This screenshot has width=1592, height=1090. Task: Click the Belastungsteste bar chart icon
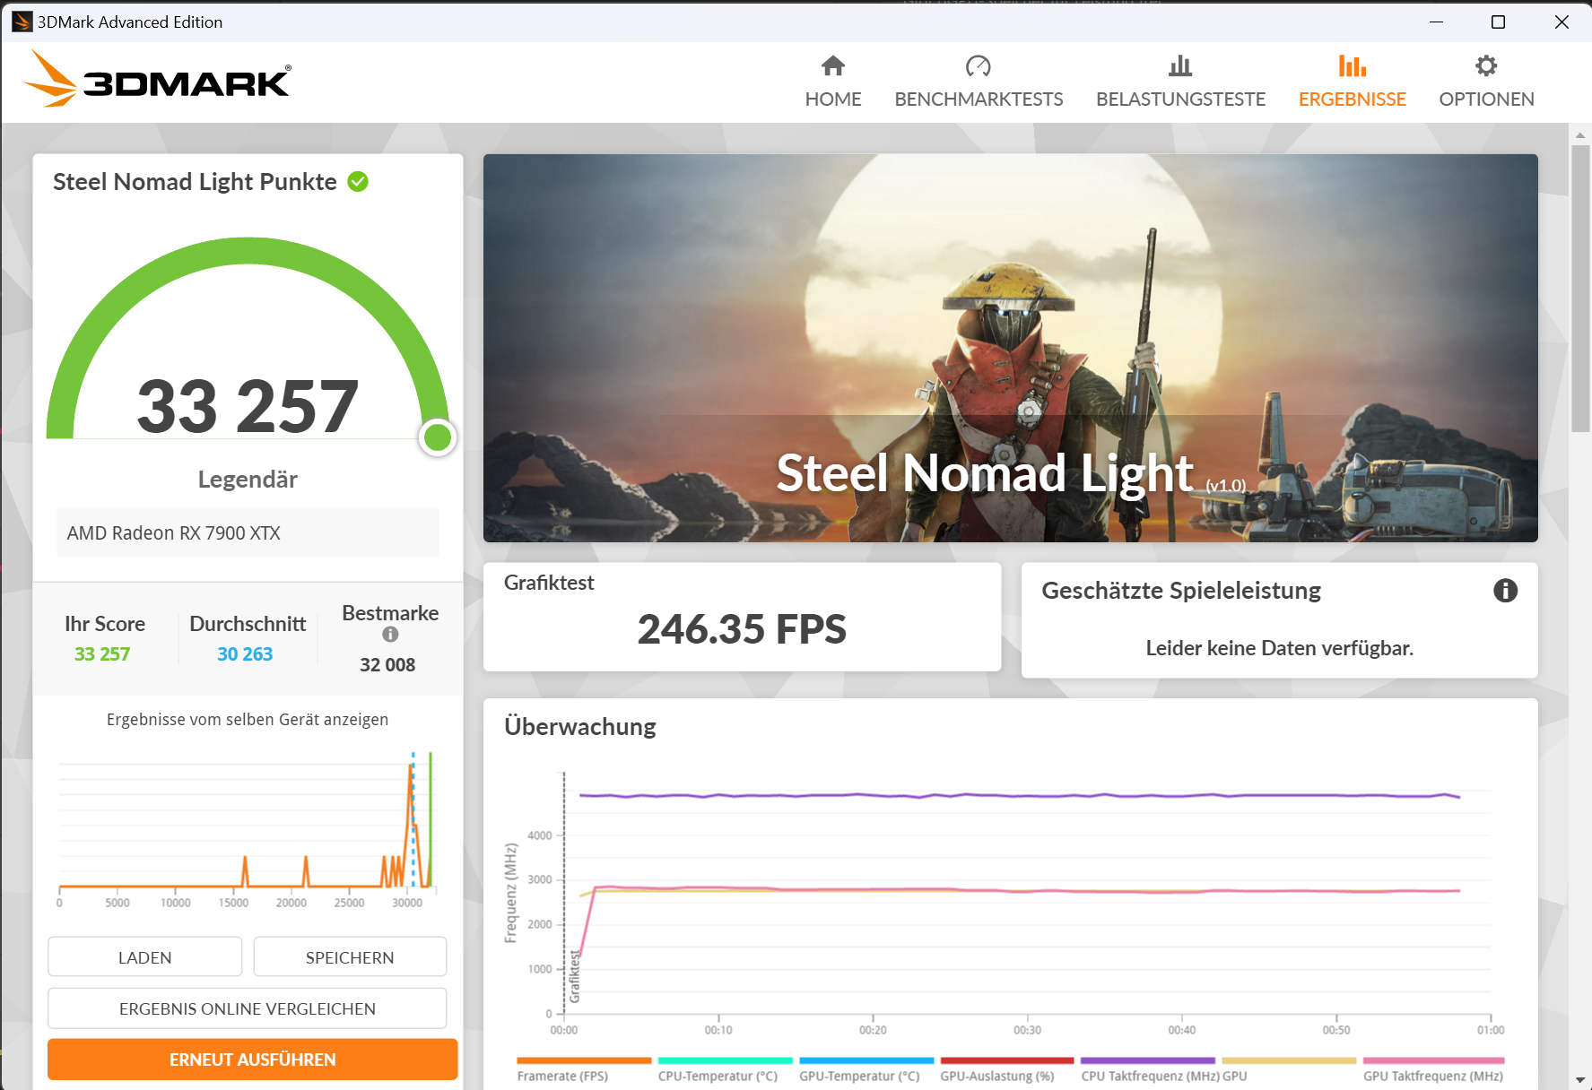click(x=1180, y=65)
